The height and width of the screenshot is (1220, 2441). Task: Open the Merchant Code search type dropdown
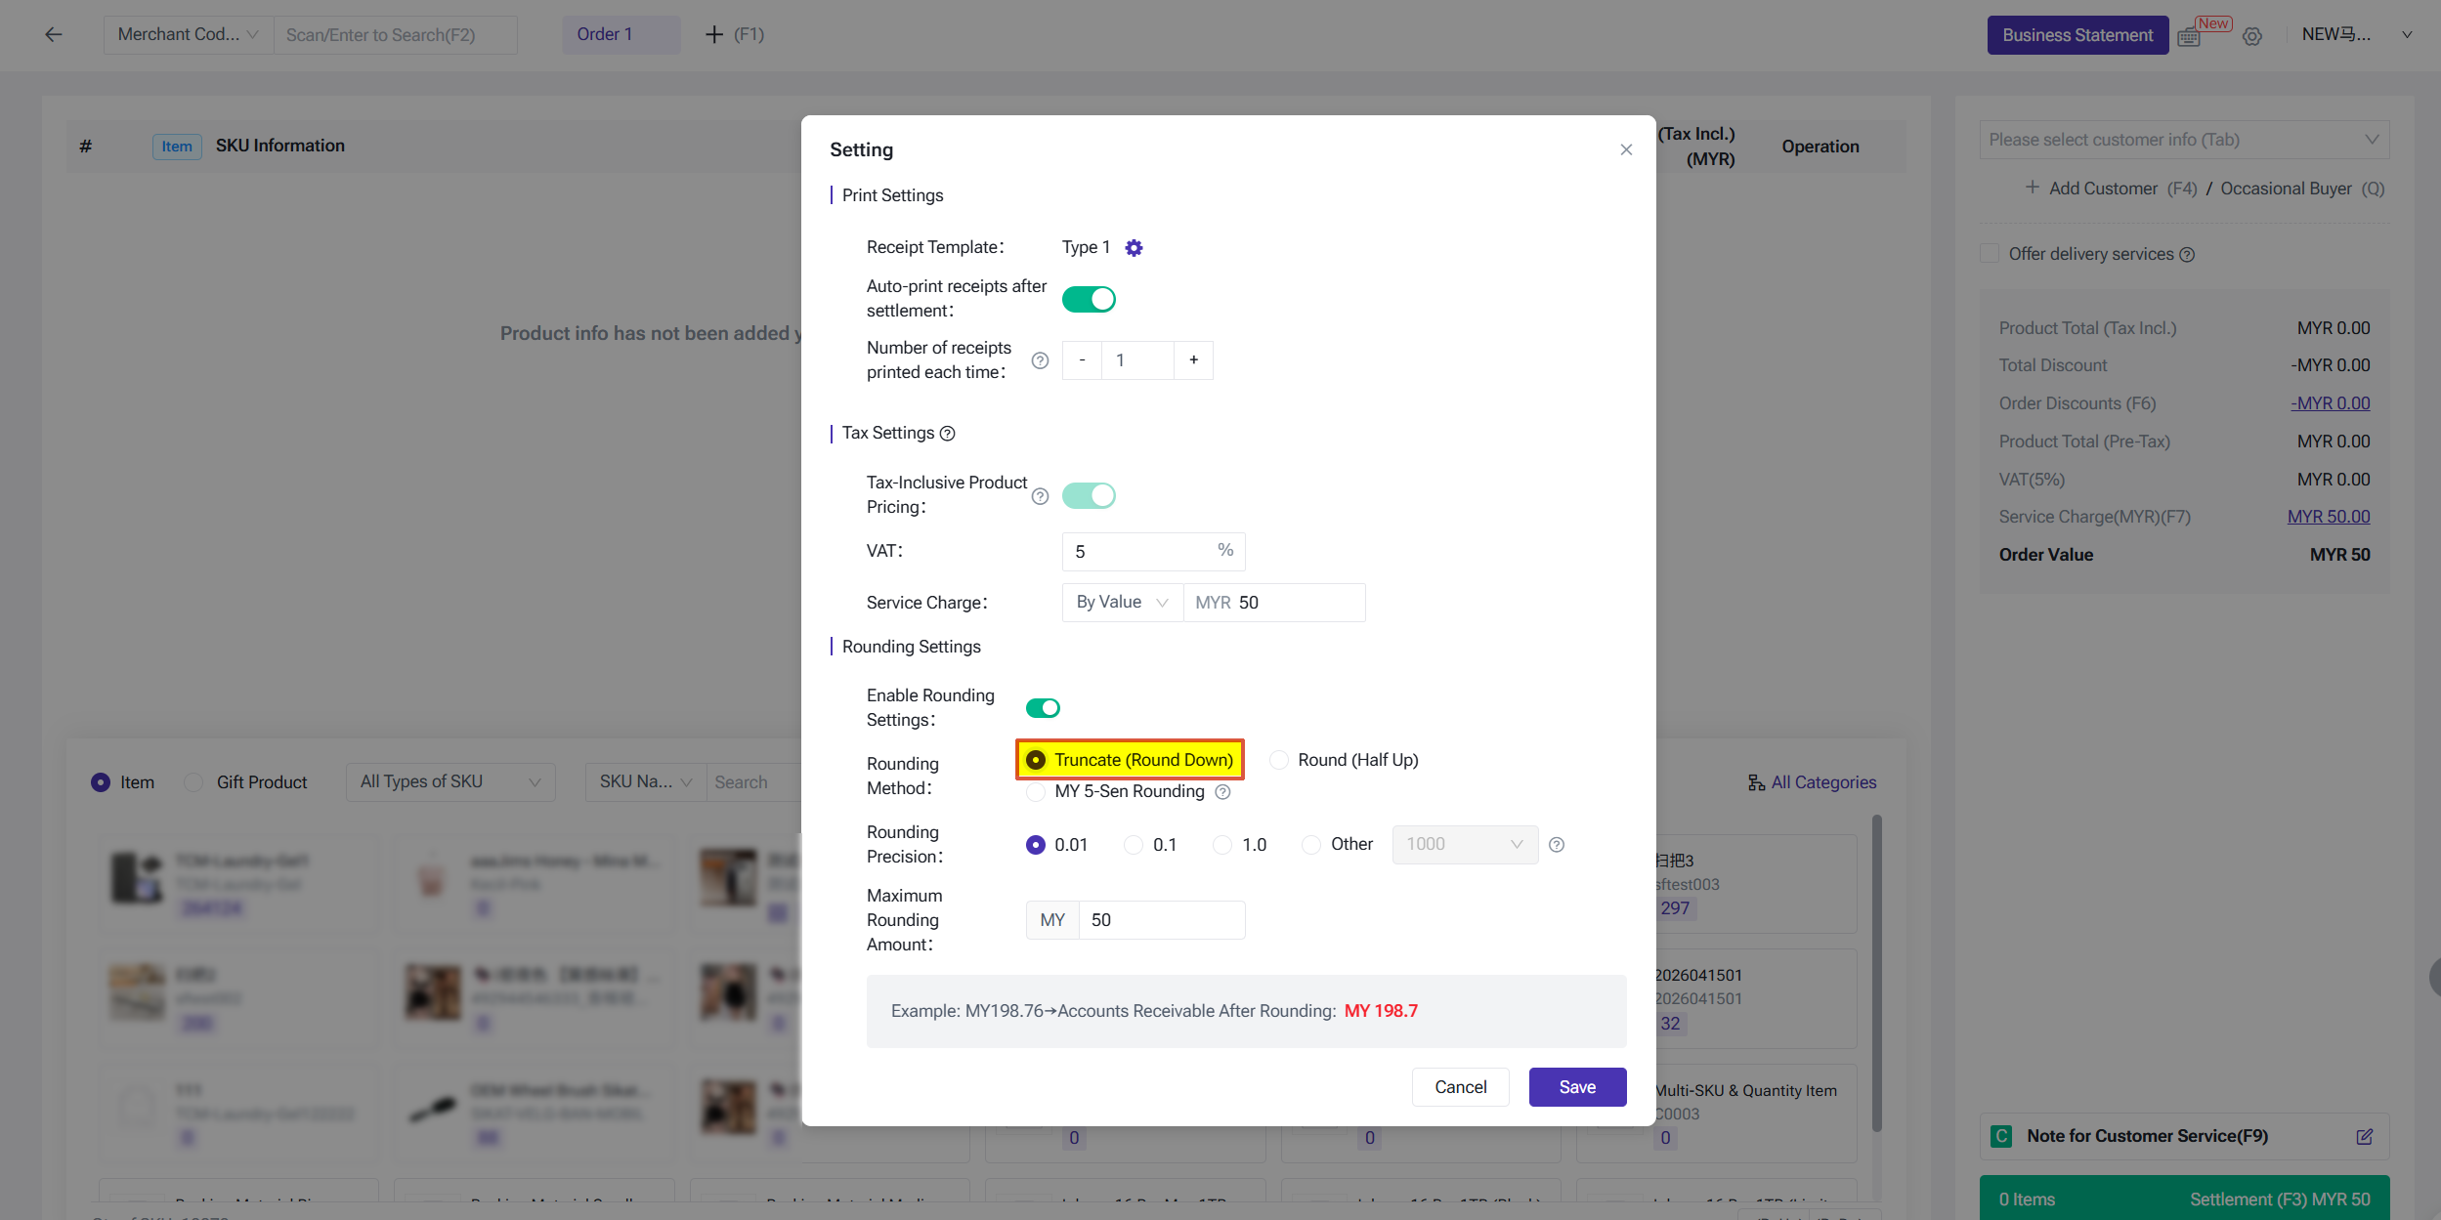tap(189, 35)
